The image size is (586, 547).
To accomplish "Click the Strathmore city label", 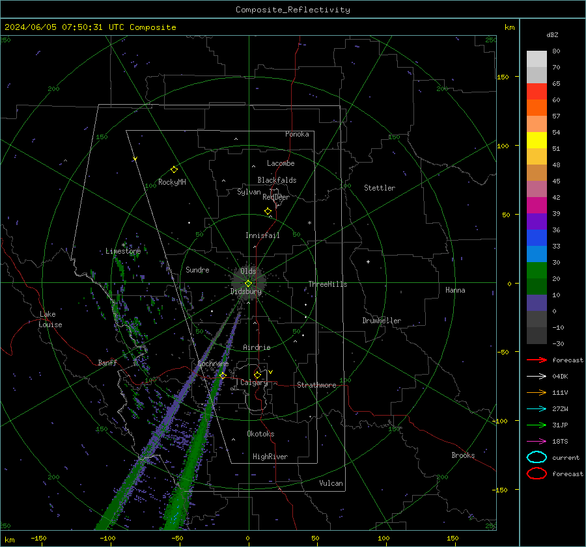I will coord(316,385).
